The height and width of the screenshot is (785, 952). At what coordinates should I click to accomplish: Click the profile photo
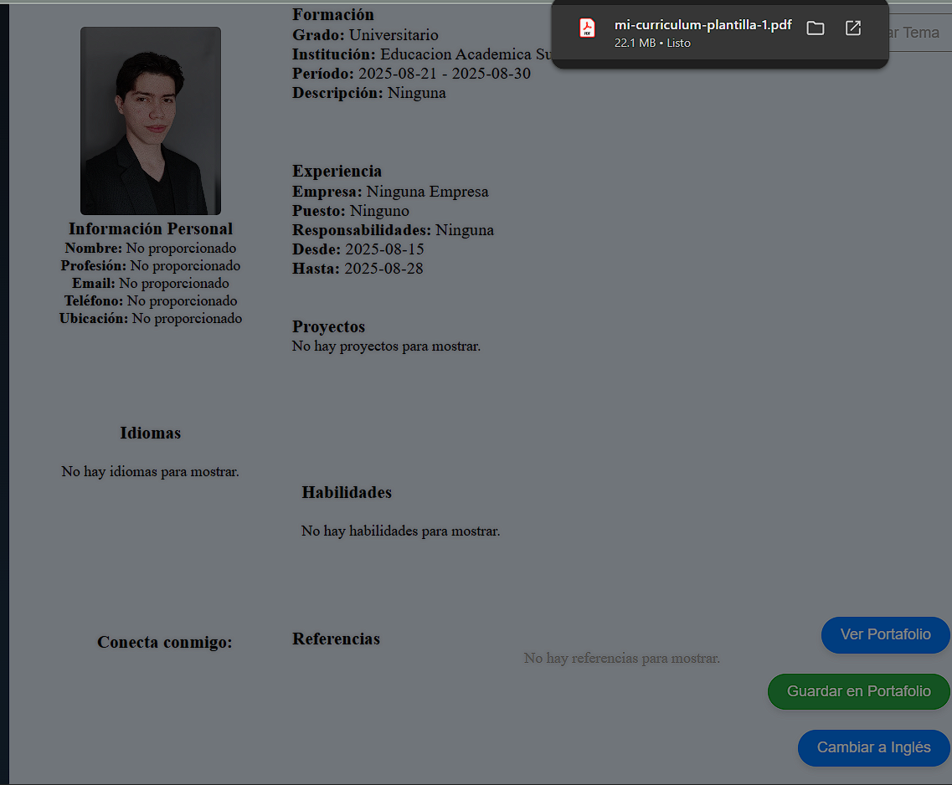coord(151,121)
